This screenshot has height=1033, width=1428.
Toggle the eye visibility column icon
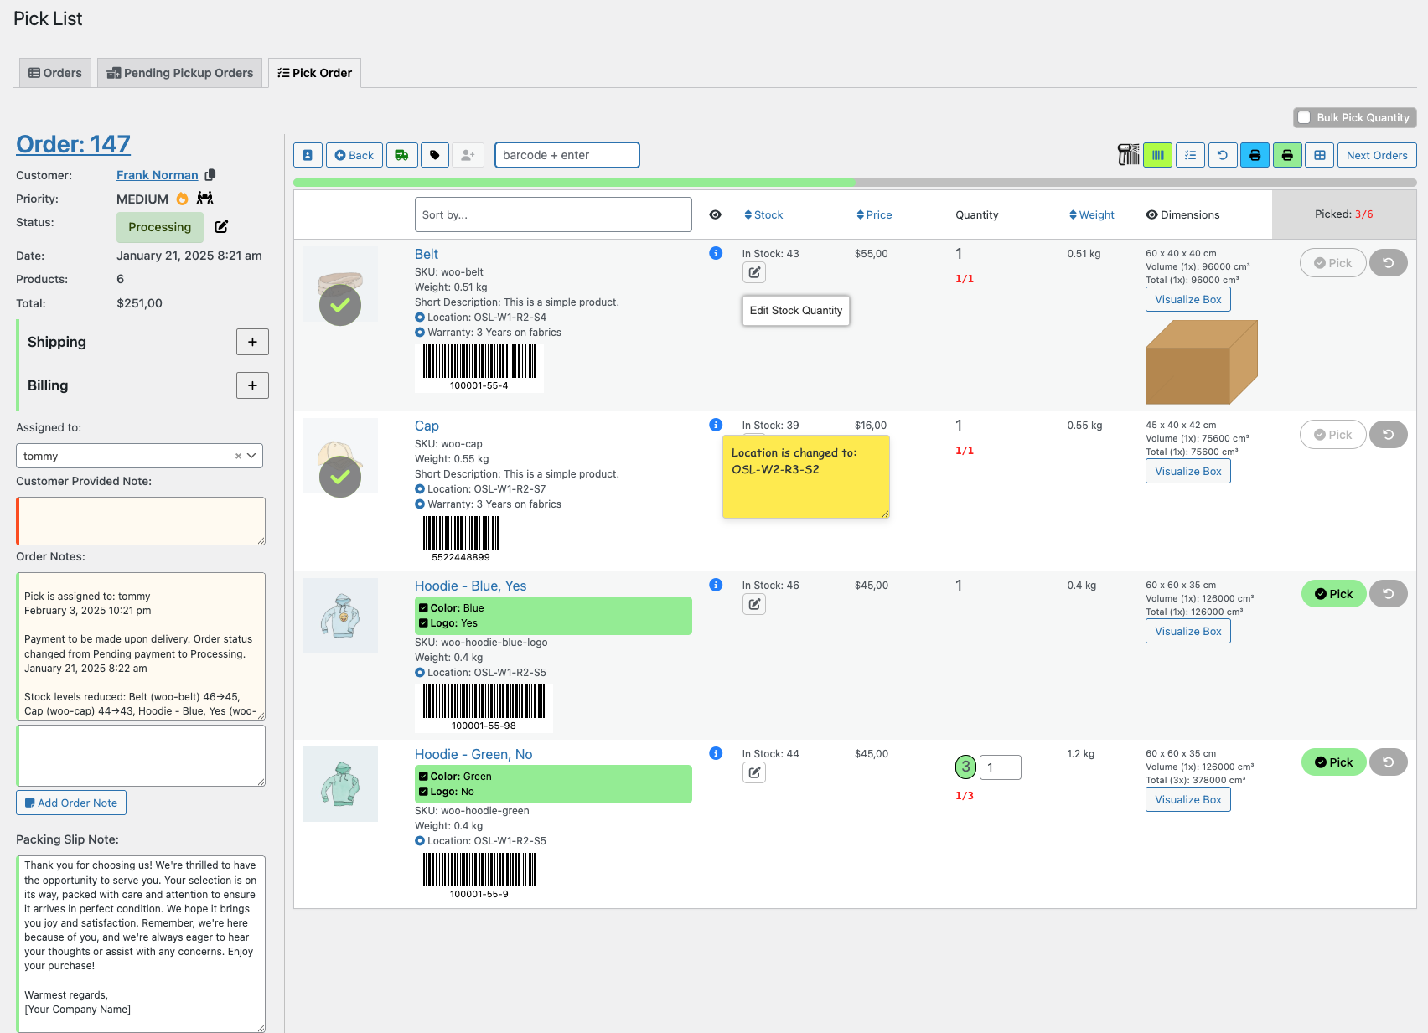(x=715, y=215)
